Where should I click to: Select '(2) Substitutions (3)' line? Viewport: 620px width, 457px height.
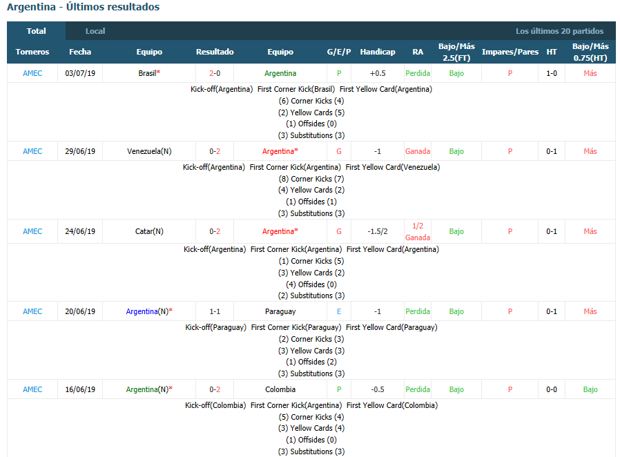pos(311,295)
